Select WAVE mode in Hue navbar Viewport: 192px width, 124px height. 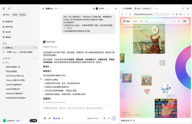(x=141, y=21)
